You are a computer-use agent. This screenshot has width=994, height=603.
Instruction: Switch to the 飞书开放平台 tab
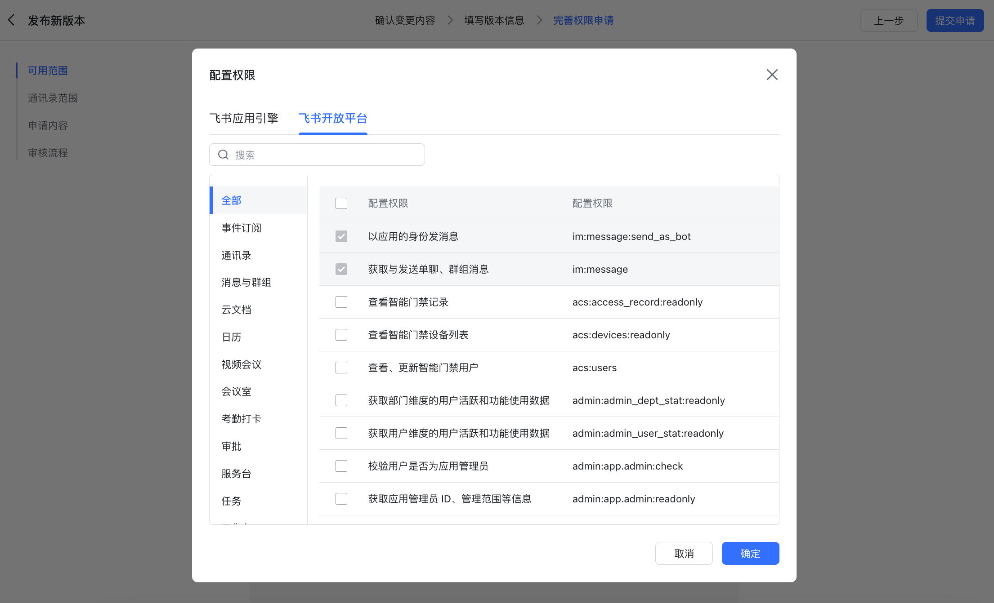pyautogui.click(x=333, y=118)
